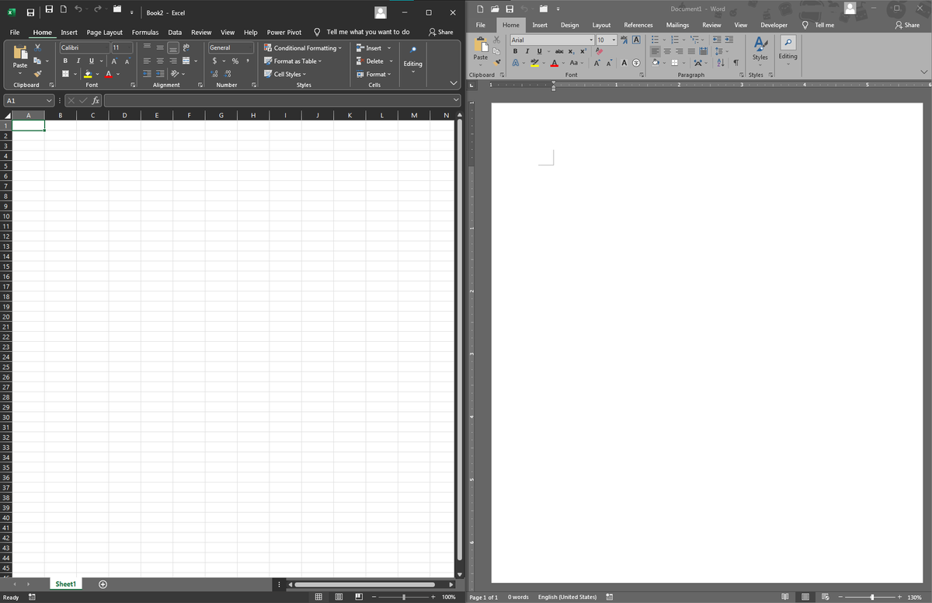
Task: Click Sort A-Z icon in Word
Action: 721,63
